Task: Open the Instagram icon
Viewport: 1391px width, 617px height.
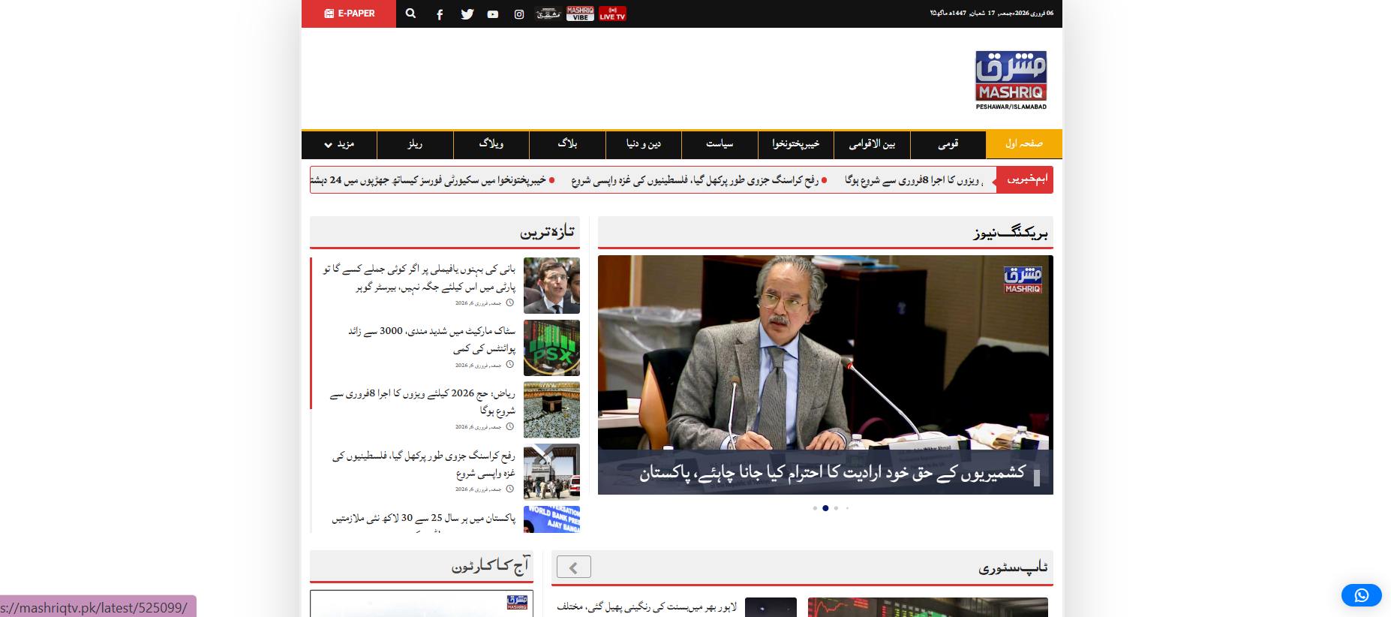Action: click(519, 14)
